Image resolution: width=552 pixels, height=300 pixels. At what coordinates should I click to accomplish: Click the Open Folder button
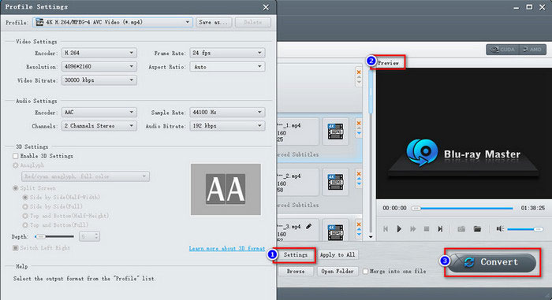click(x=338, y=271)
